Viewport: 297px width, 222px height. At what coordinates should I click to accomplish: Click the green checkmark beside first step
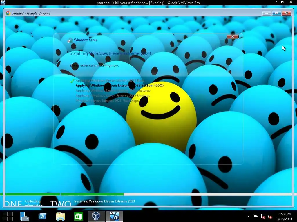pyautogui.click(x=72, y=81)
